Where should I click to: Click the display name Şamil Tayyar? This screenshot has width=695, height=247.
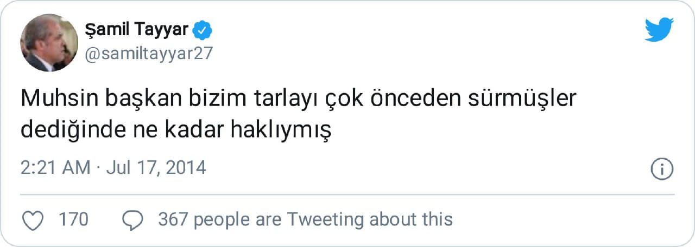[x=136, y=30]
